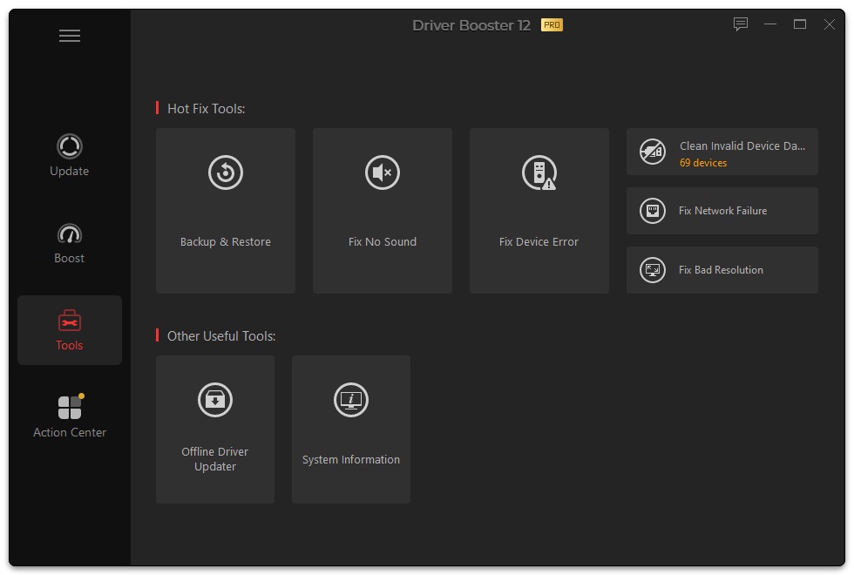Viewport: 854px width, 575px height.
Task: Open Clean Invalid Device Data label
Action: pyautogui.click(x=742, y=146)
